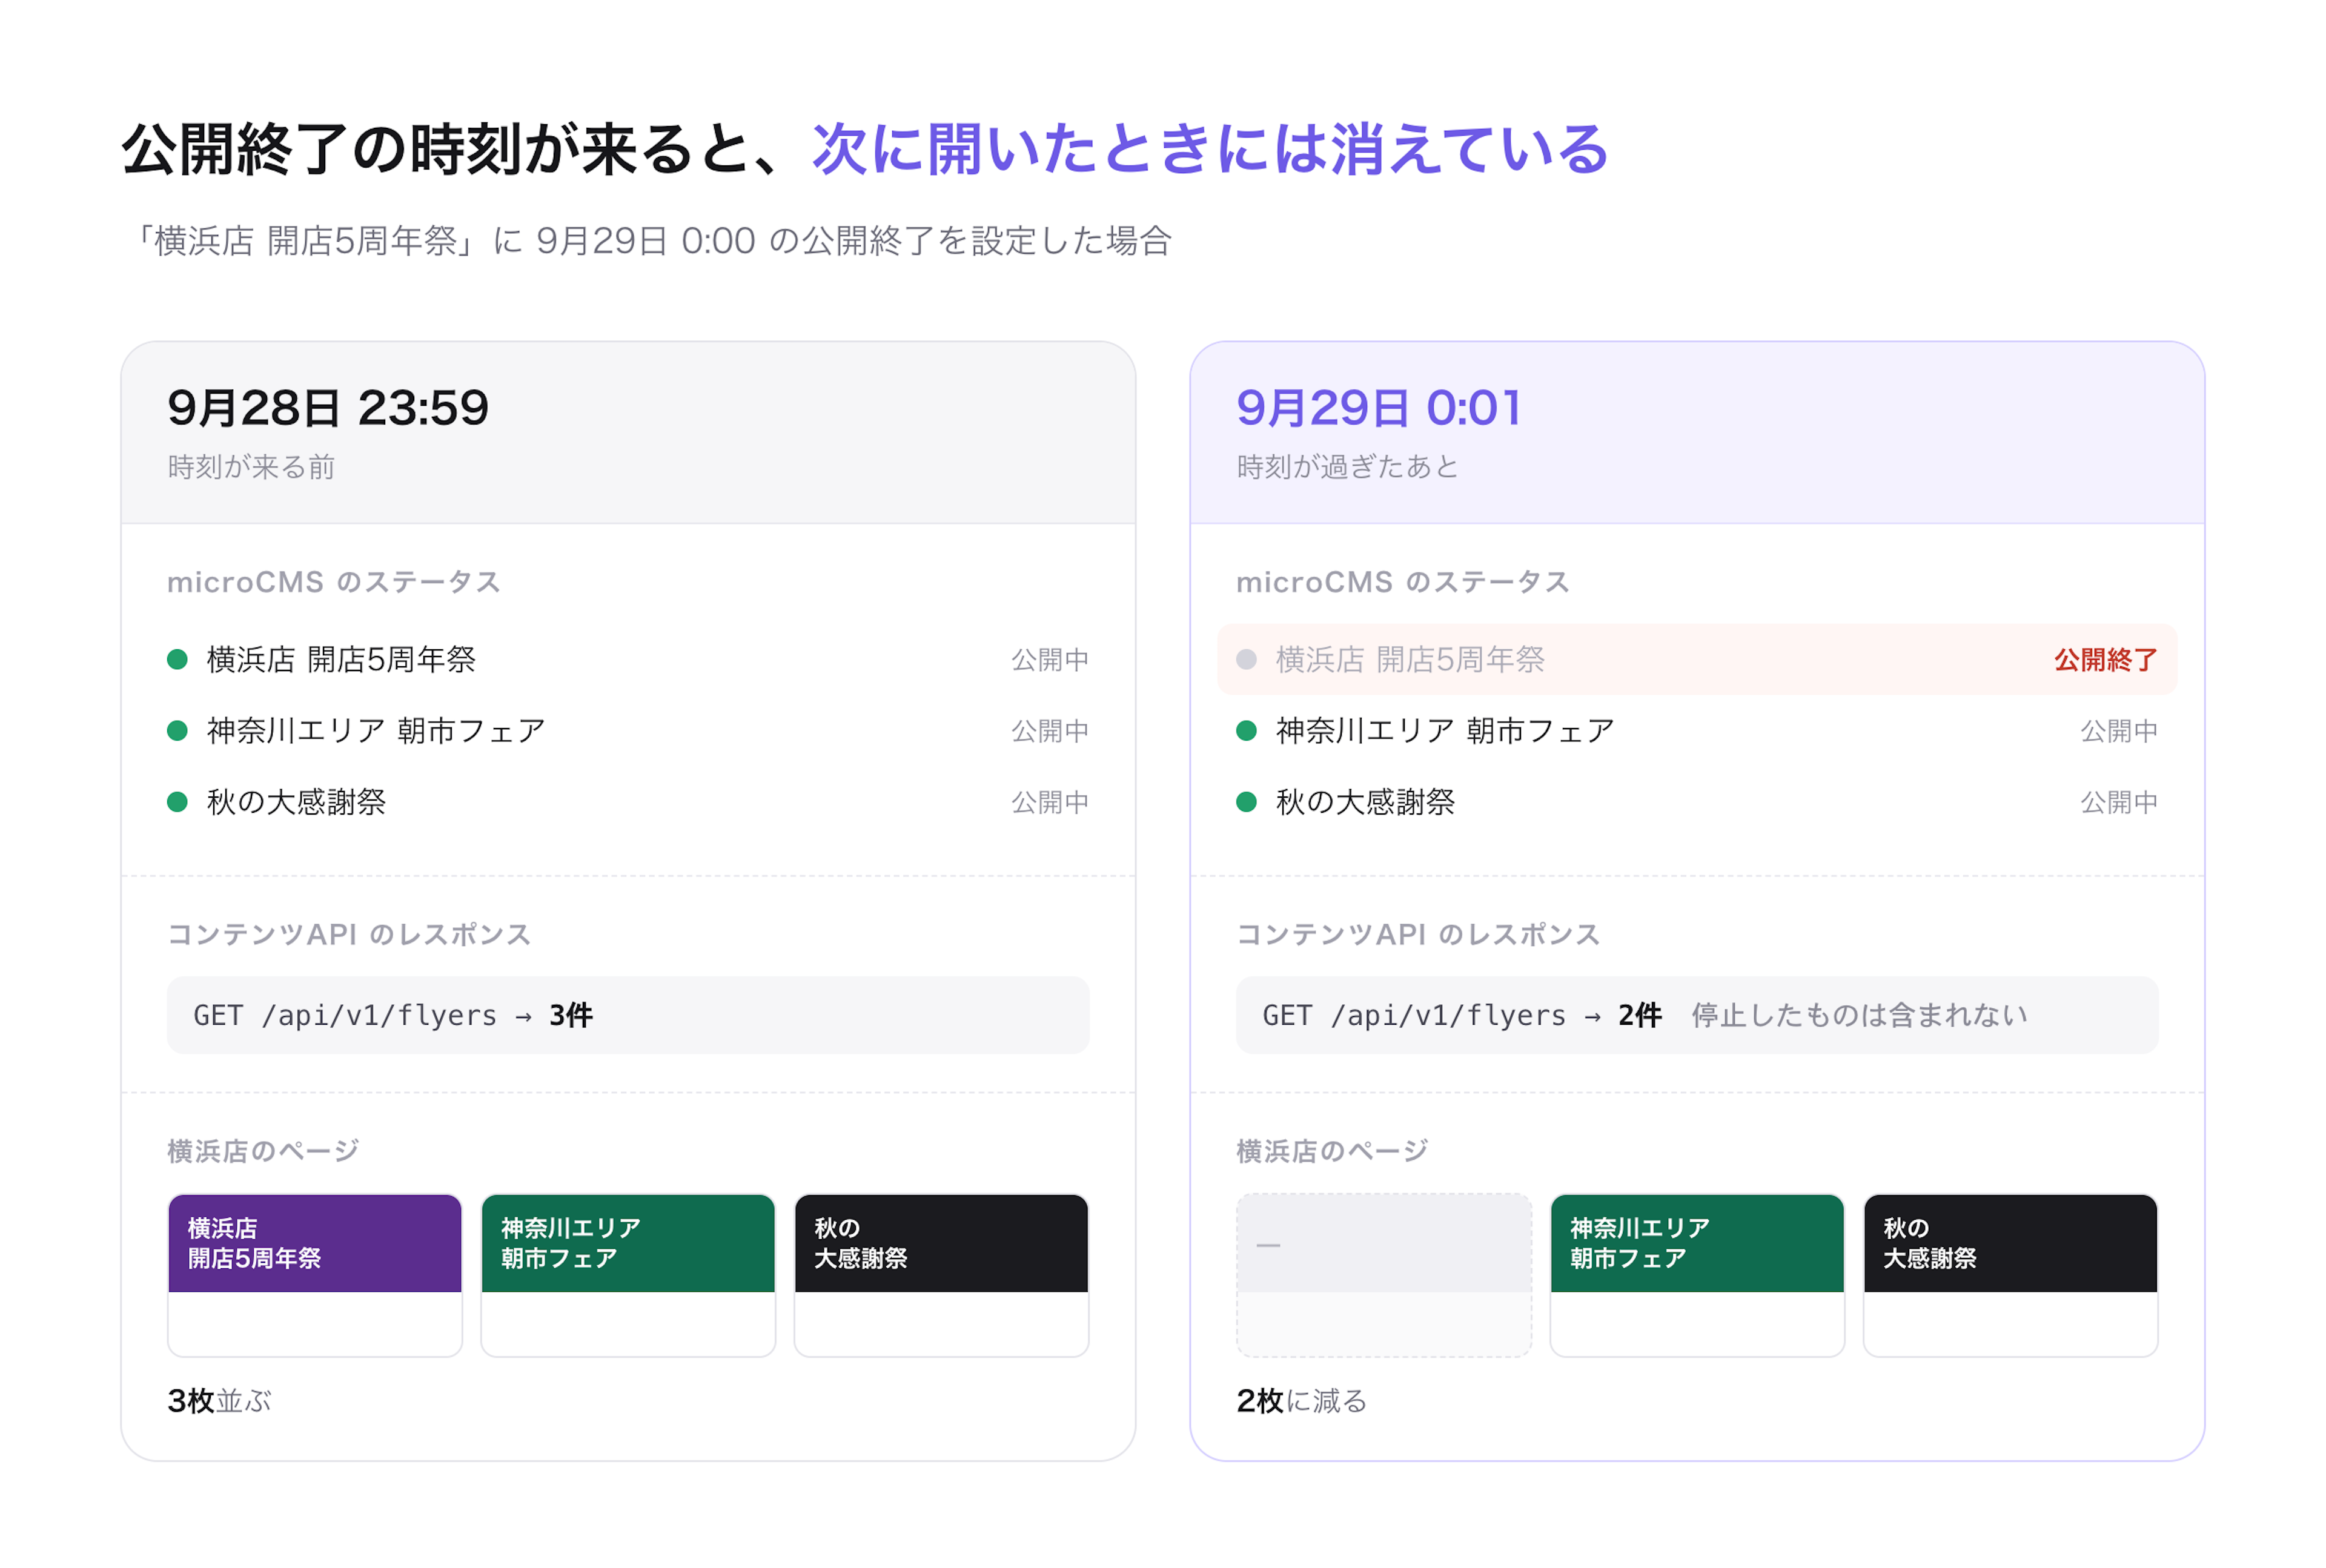The width and height of the screenshot is (2326, 1568).
Task: Click the 3枚並ぶ caption
Action: point(219,1400)
